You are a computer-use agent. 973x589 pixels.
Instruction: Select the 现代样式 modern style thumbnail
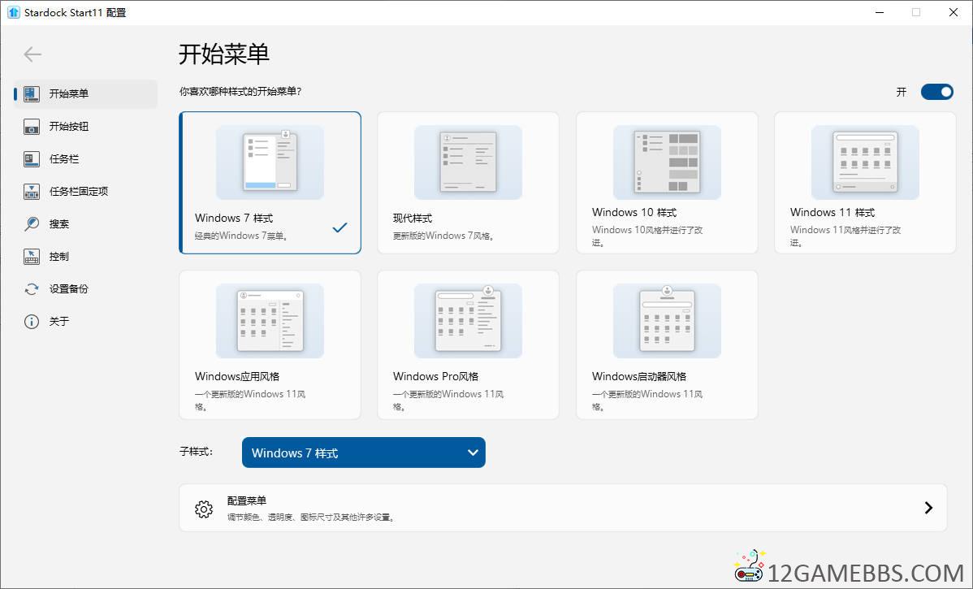click(x=468, y=162)
